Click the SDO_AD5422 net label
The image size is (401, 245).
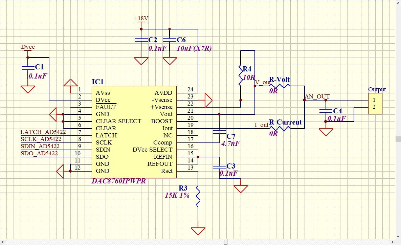(39, 153)
